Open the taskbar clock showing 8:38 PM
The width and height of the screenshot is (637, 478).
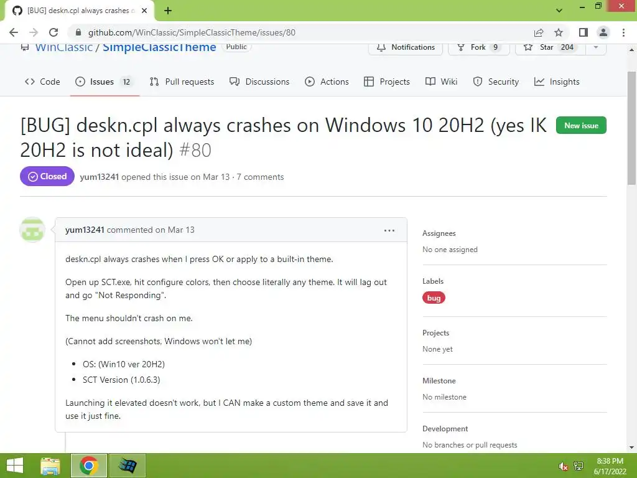(610, 466)
